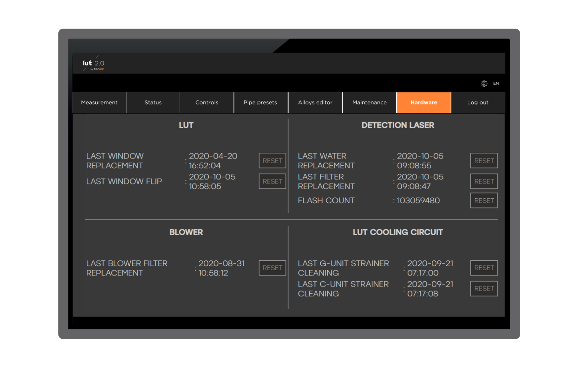
Task: Open the EN language selector
Action: point(496,83)
